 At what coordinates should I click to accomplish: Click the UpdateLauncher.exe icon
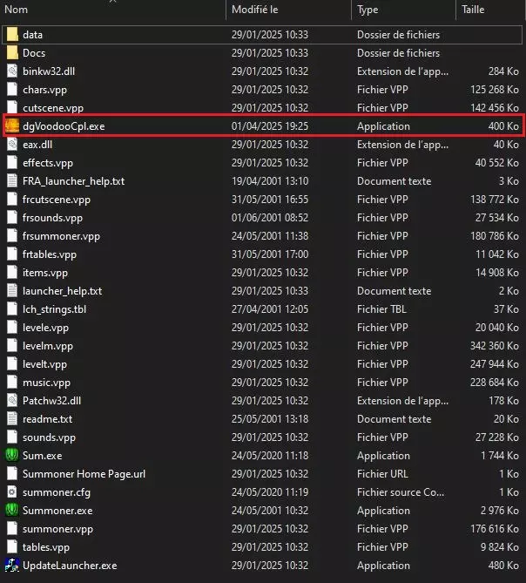coord(12,566)
